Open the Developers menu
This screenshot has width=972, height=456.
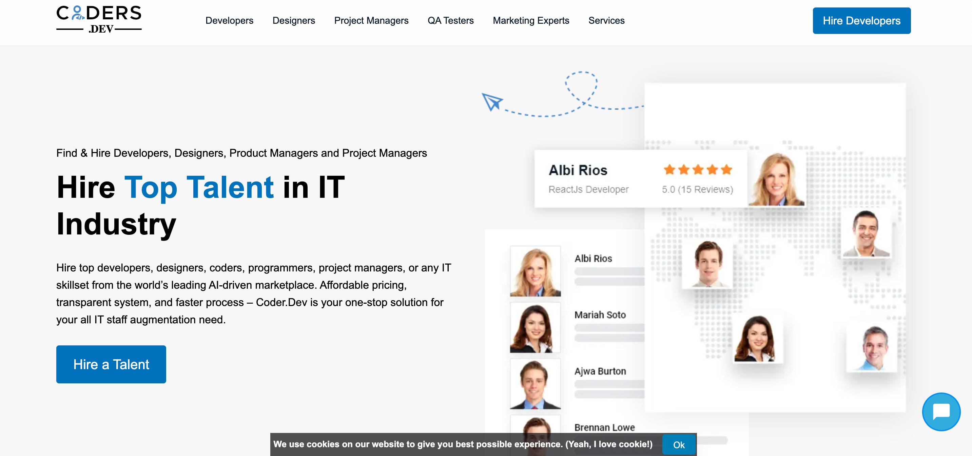(x=229, y=20)
